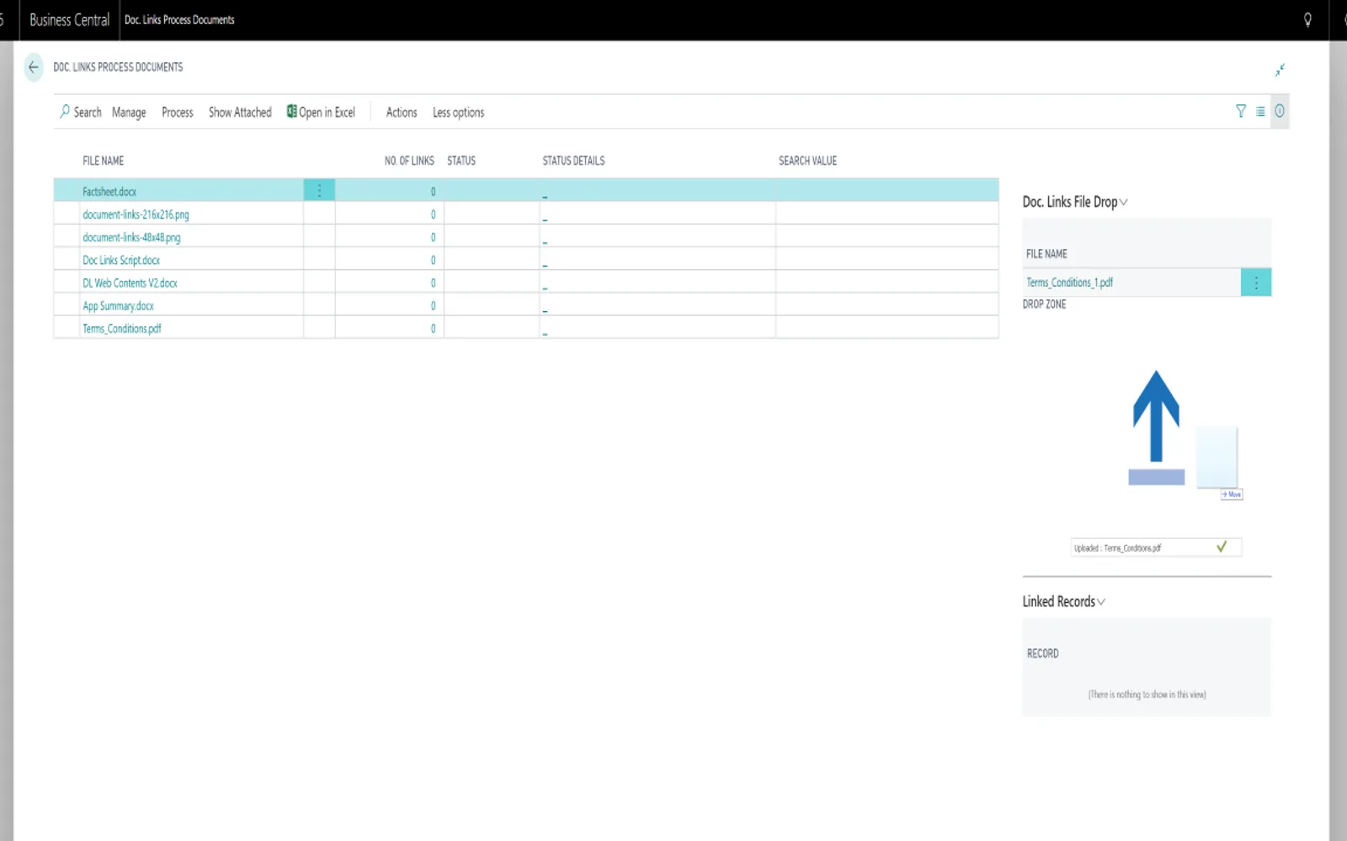Open options for Terms_Conditions_1.pdf in File Drop

pos(1256,283)
